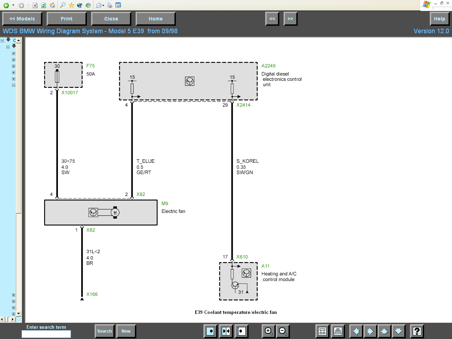This screenshot has width=452, height=339.
Task: Click the << previous page button
Action: 272,19
